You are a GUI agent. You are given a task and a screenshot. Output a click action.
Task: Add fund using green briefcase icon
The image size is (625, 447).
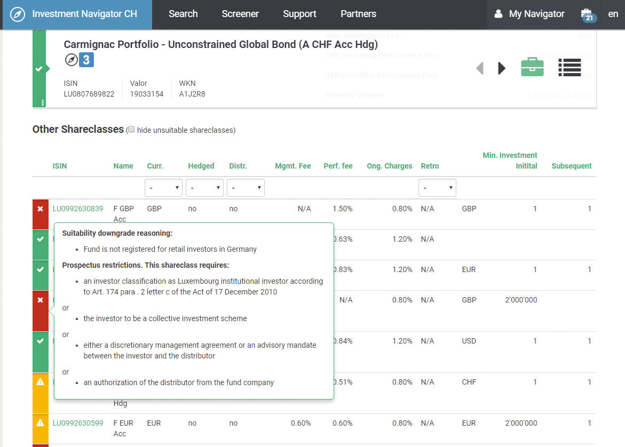pyautogui.click(x=532, y=67)
